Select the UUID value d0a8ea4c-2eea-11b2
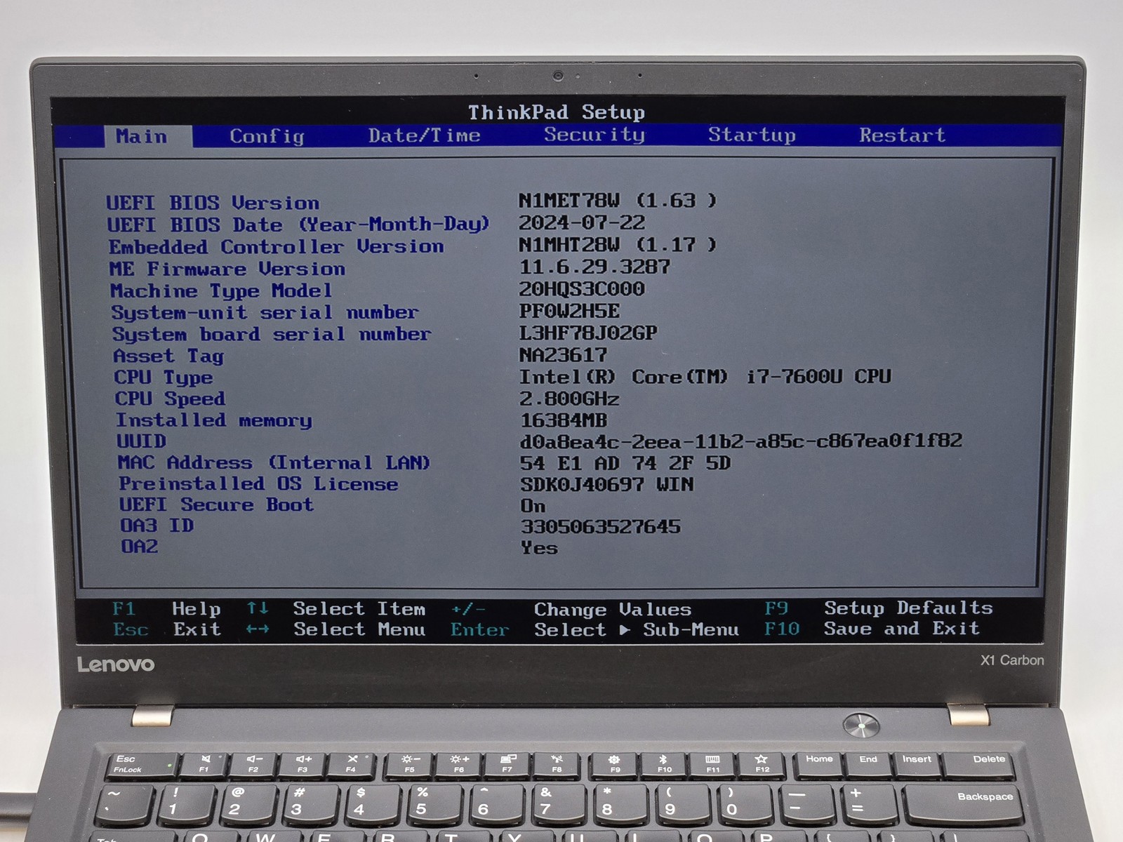Viewport: 1123px width, 842px height. [x=741, y=441]
